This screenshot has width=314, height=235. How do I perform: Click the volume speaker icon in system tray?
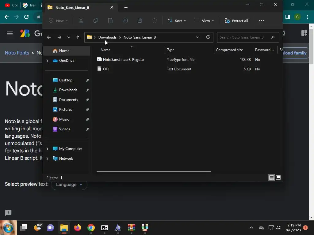278,228
